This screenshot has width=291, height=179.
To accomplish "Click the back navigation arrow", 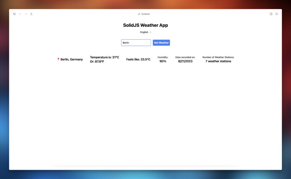I will point(20,14).
